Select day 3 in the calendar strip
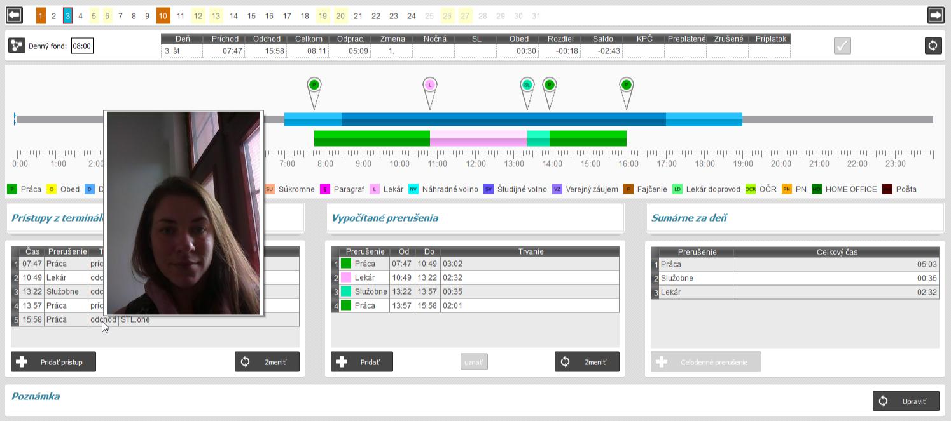 [67, 16]
